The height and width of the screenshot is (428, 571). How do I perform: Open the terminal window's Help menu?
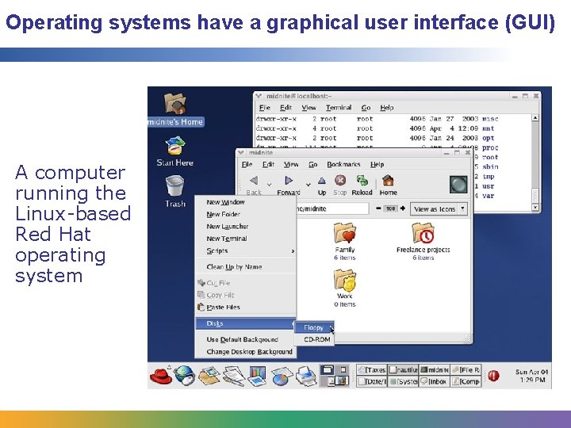[387, 107]
